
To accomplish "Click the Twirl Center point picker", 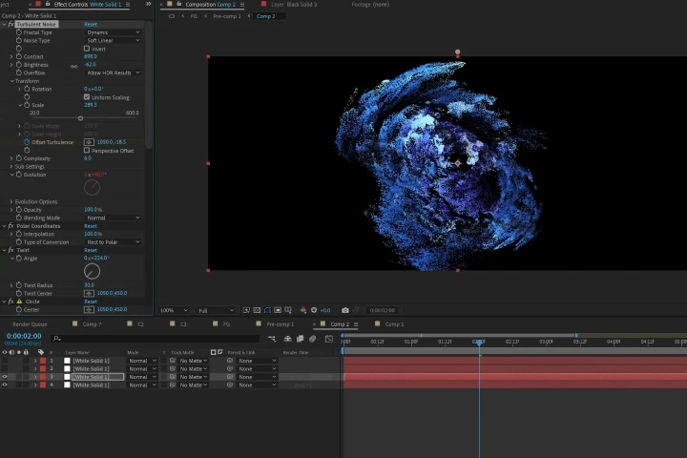I will pyautogui.click(x=89, y=293).
